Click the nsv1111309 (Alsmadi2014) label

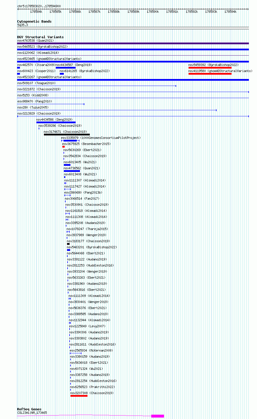[89, 296]
